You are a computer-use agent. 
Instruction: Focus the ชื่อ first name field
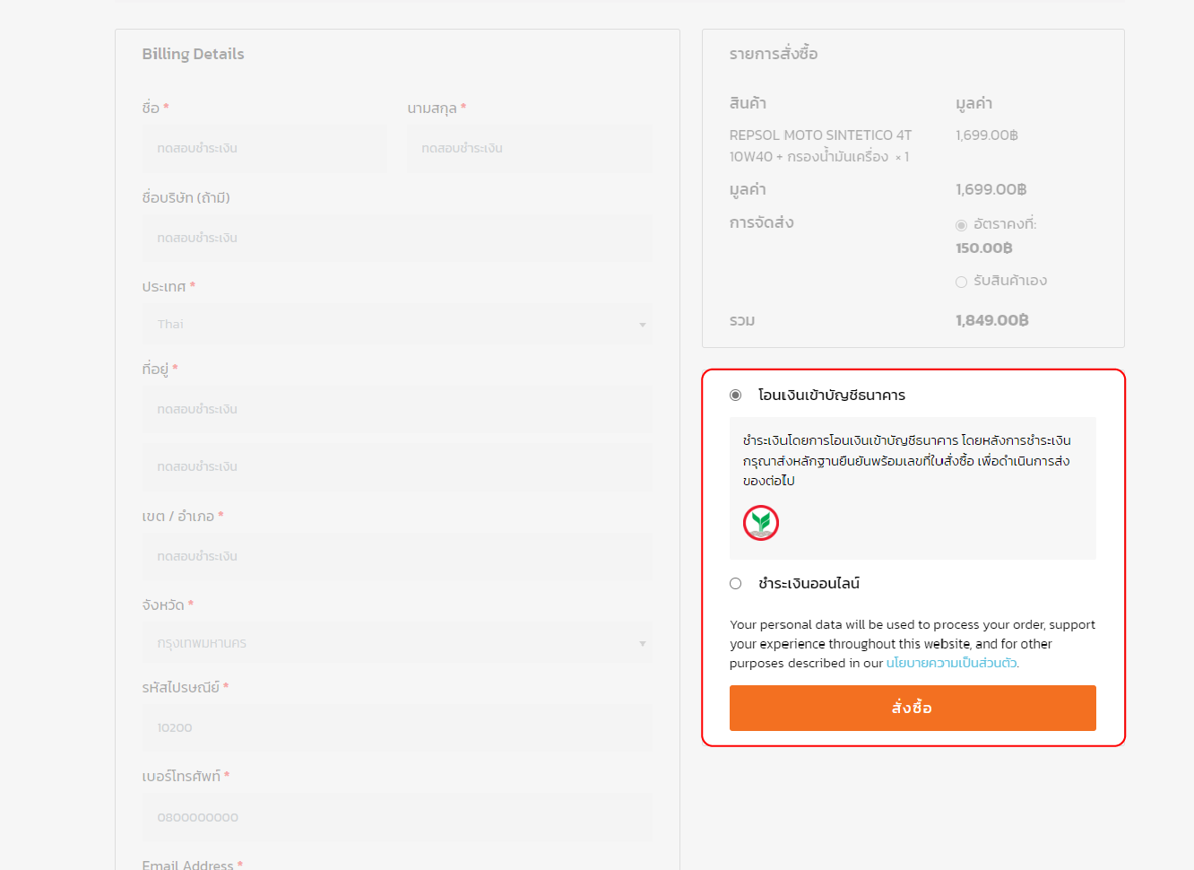(x=264, y=148)
